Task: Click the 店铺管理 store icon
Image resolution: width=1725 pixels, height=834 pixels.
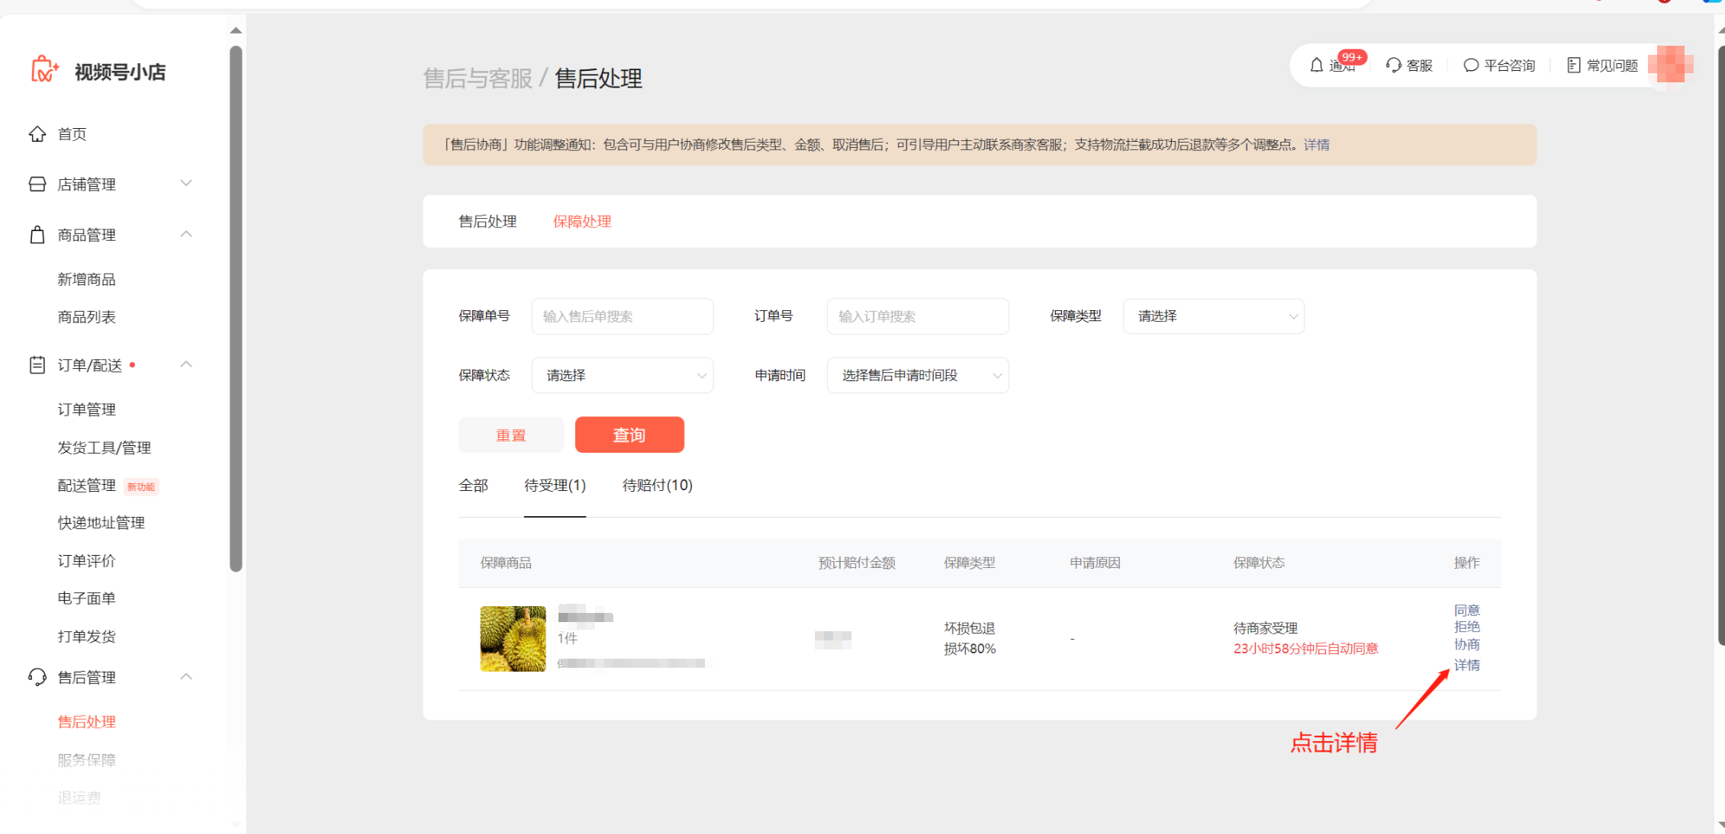Action: [37, 184]
